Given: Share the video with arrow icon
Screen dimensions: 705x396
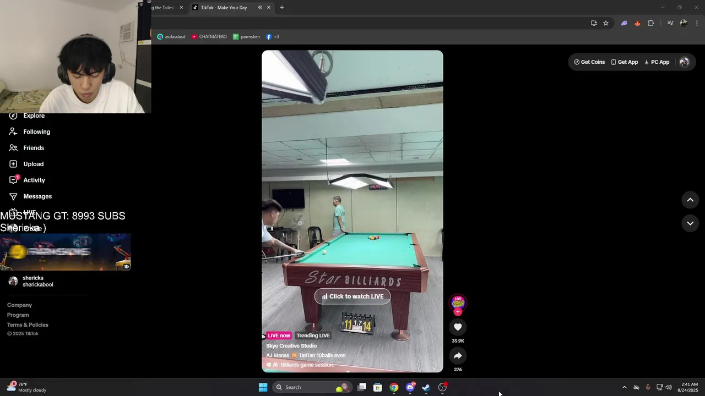Looking at the screenshot, I should pos(458,356).
